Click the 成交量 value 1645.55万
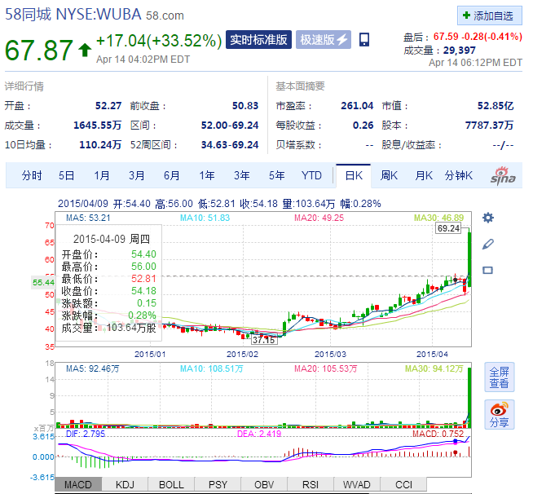Image resolution: width=533 pixels, height=494 pixels. 97,126
